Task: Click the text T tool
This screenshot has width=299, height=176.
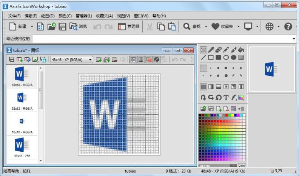Action: coord(226,97)
